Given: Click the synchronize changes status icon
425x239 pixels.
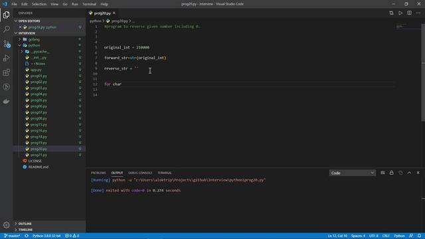Looking at the screenshot, I should (x=27, y=236).
